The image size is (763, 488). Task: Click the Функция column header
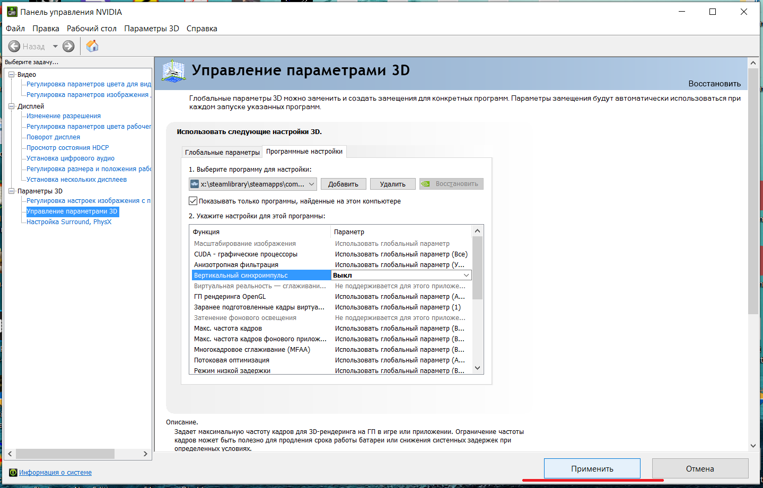click(260, 232)
